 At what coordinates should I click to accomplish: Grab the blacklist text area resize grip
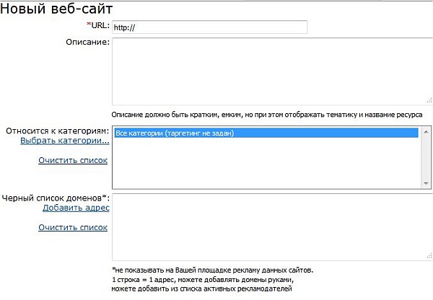[x=428, y=257]
